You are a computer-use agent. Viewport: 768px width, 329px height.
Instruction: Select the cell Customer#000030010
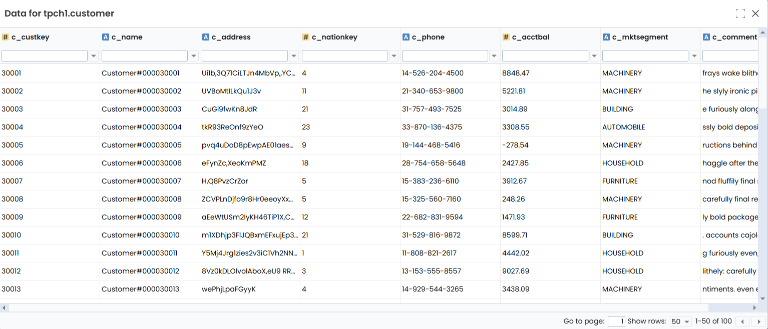tap(150, 235)
